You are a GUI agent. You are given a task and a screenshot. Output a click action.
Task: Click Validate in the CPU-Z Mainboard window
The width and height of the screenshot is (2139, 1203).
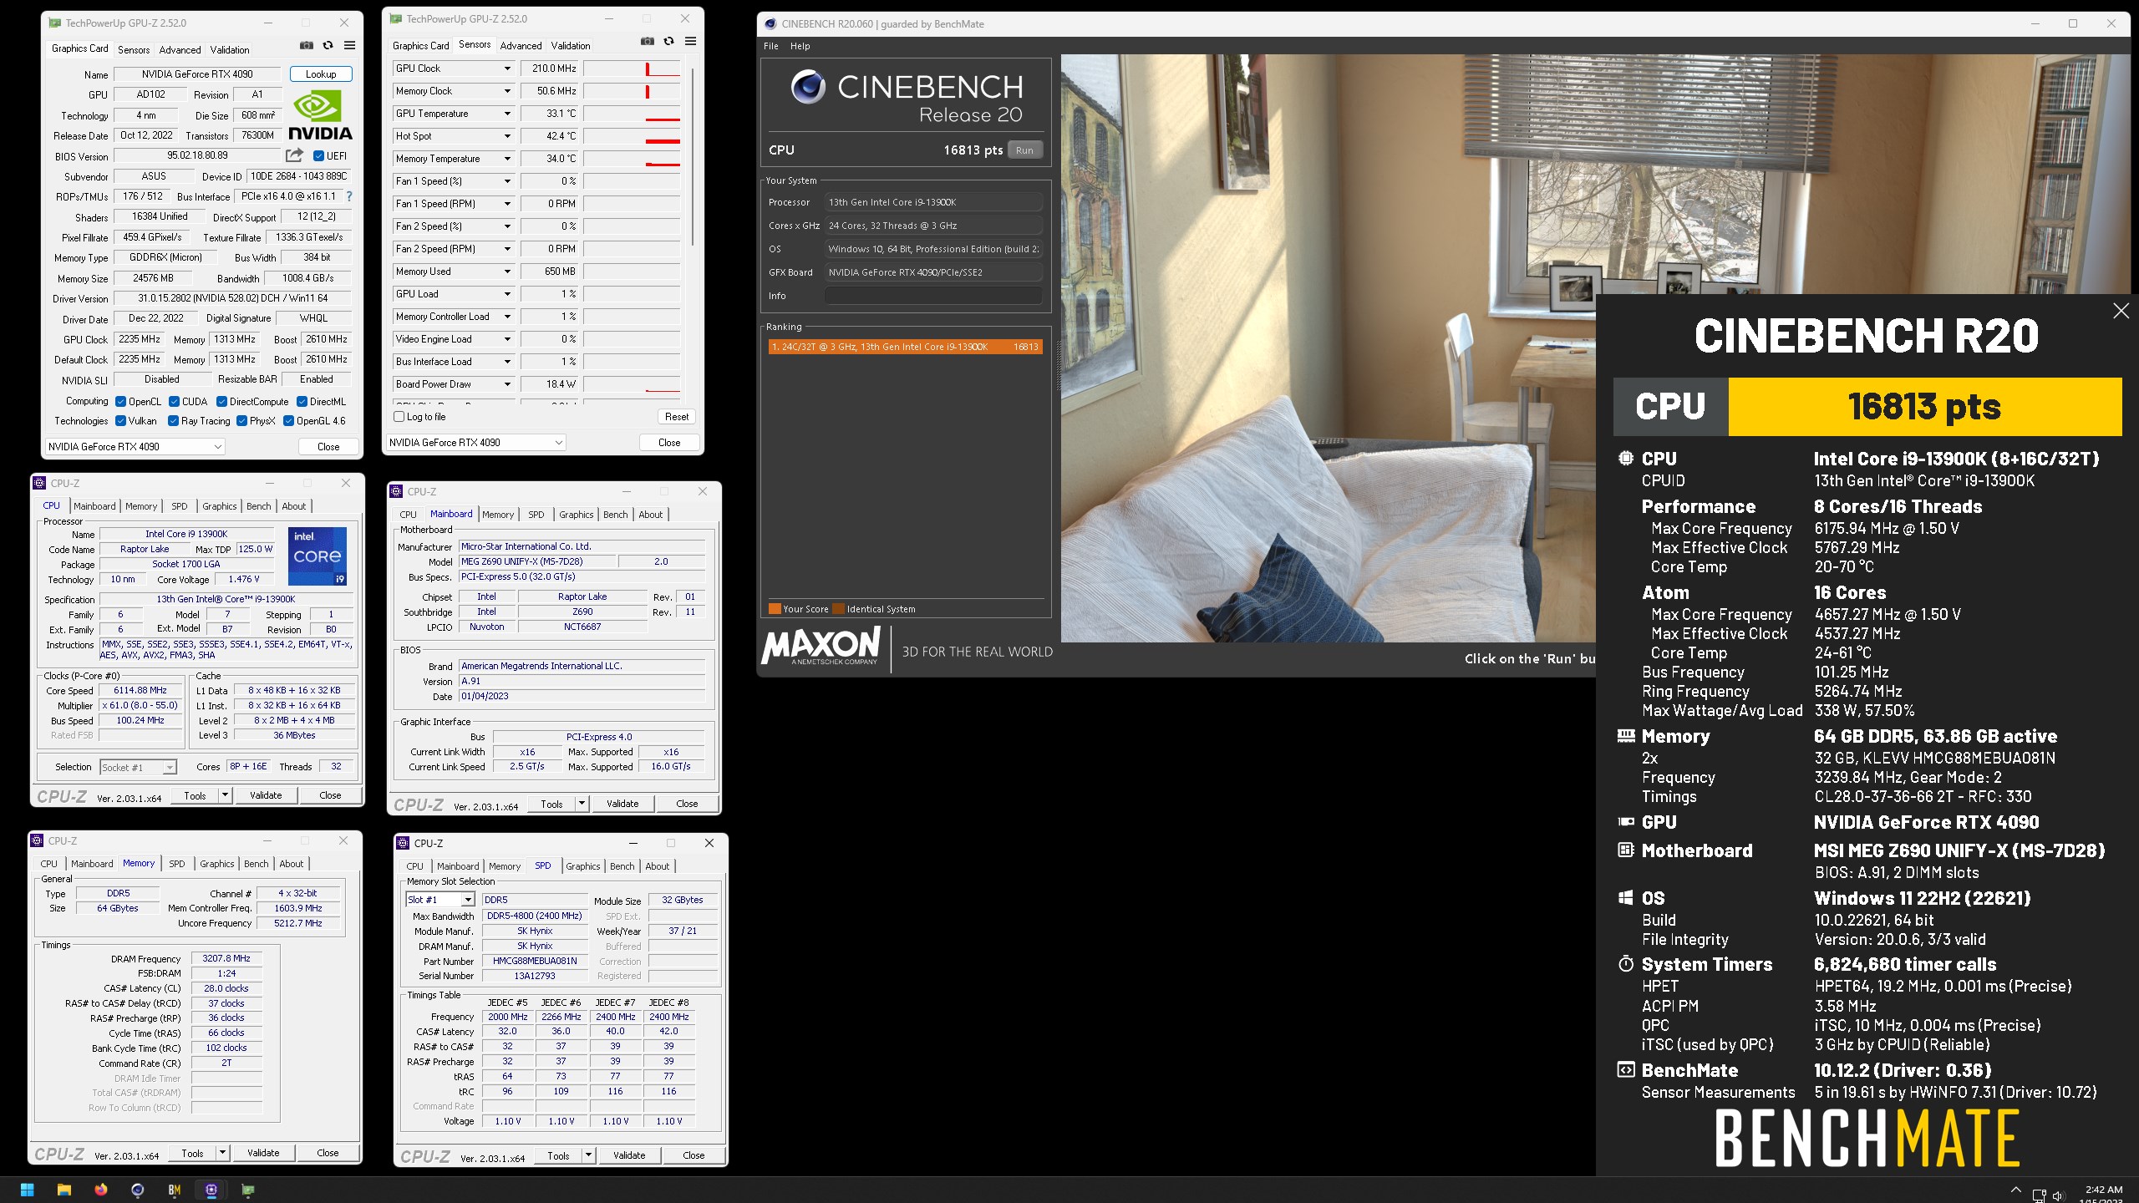point(622,804)
